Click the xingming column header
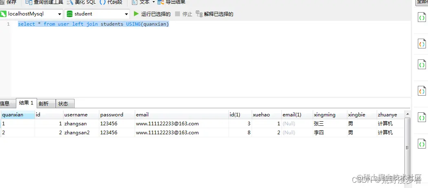 click(x=330, y=115)
